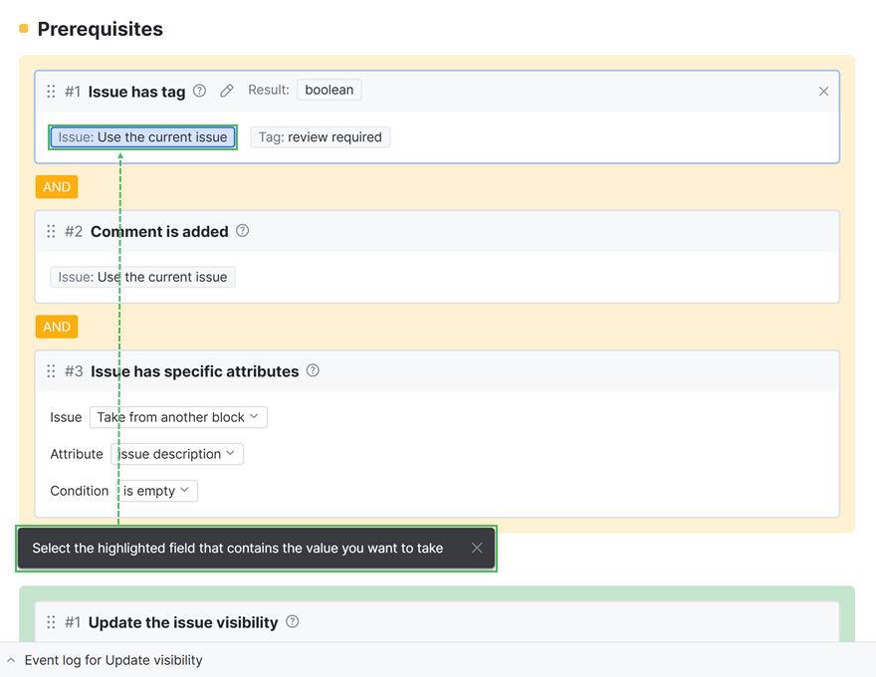The width and height of the screenshot is (876, 677).
Task: Click drag handle of Update the issue visibility
Action: point(51,622)
